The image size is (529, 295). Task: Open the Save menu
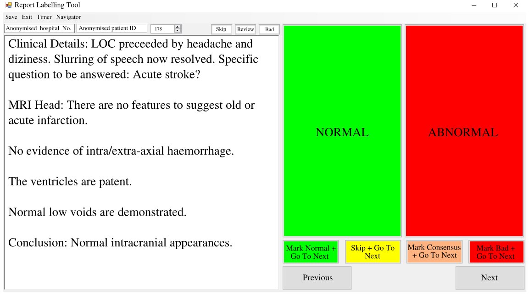pos(11,17)
